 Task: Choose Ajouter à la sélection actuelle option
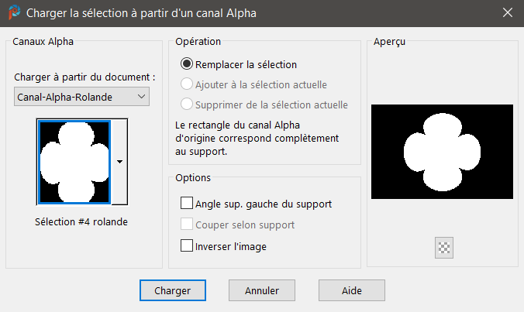(186, 84)
